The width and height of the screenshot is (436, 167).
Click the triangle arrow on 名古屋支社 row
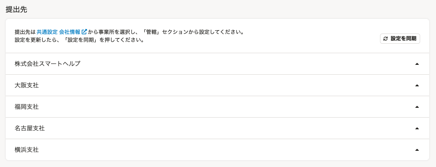click(417, 129)
